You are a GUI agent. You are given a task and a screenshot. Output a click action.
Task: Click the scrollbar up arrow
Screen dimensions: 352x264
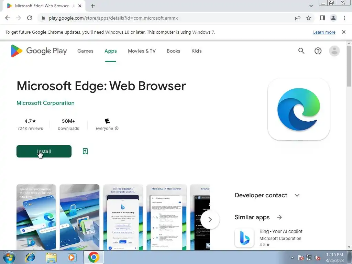(349, 43)
